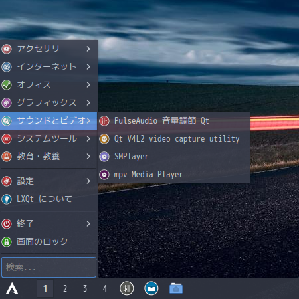Select the 設定 menu entry
This screenshot has height=299, width=299.
pyautogui.click(x=49, y=181)
